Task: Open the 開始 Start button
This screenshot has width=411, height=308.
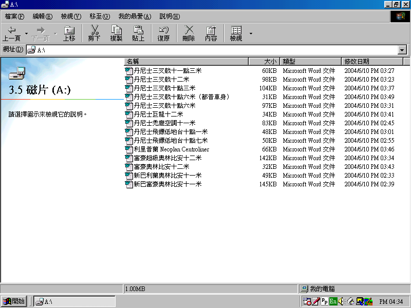Action: click(14, 301)
